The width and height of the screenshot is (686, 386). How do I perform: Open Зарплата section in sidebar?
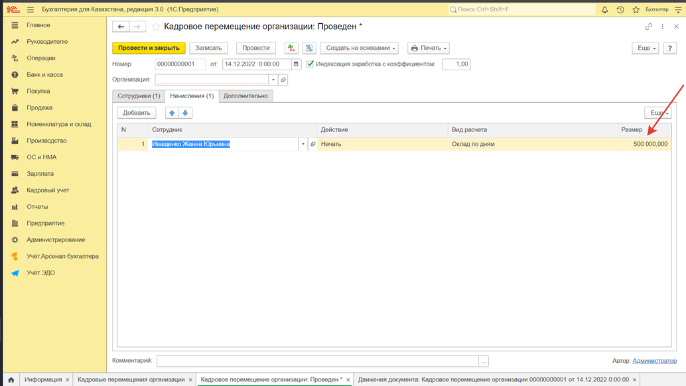(x=40, y=174)
